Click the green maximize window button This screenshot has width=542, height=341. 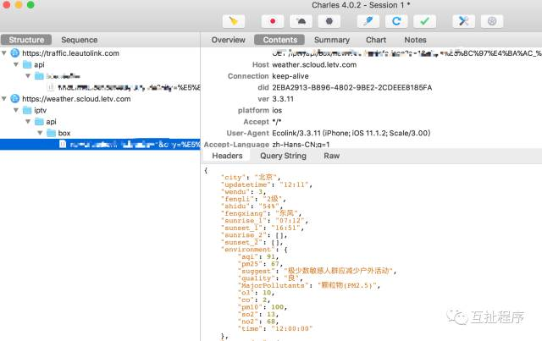(x=30, y=5)
